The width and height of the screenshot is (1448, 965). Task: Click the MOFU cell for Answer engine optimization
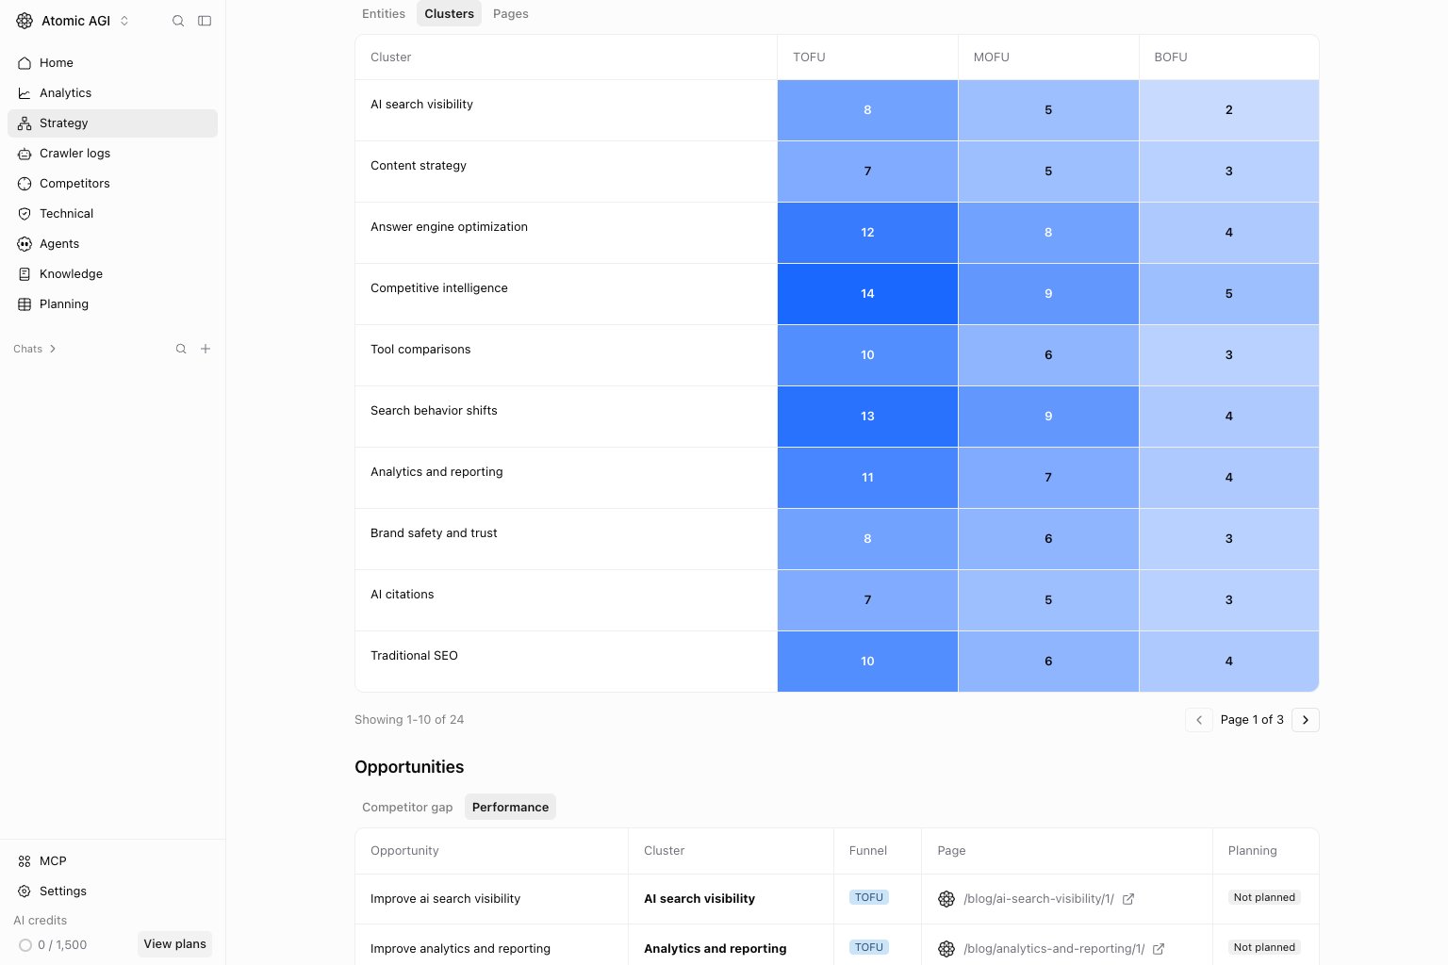[1048, 233]
